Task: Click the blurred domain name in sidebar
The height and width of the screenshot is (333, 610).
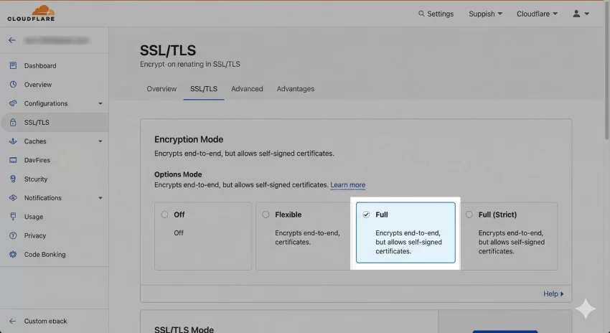Action: [x=57, y=40]
